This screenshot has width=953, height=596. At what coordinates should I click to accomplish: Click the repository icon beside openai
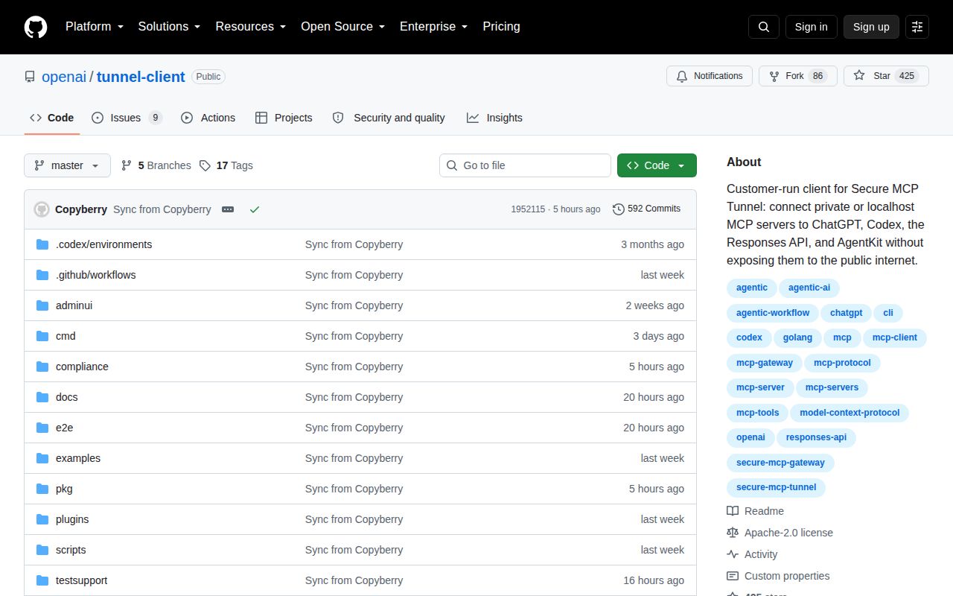[30, 77]
